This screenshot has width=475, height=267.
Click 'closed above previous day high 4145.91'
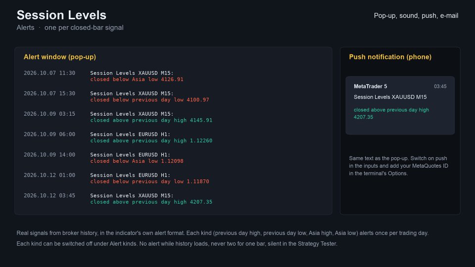pos(151,120)
